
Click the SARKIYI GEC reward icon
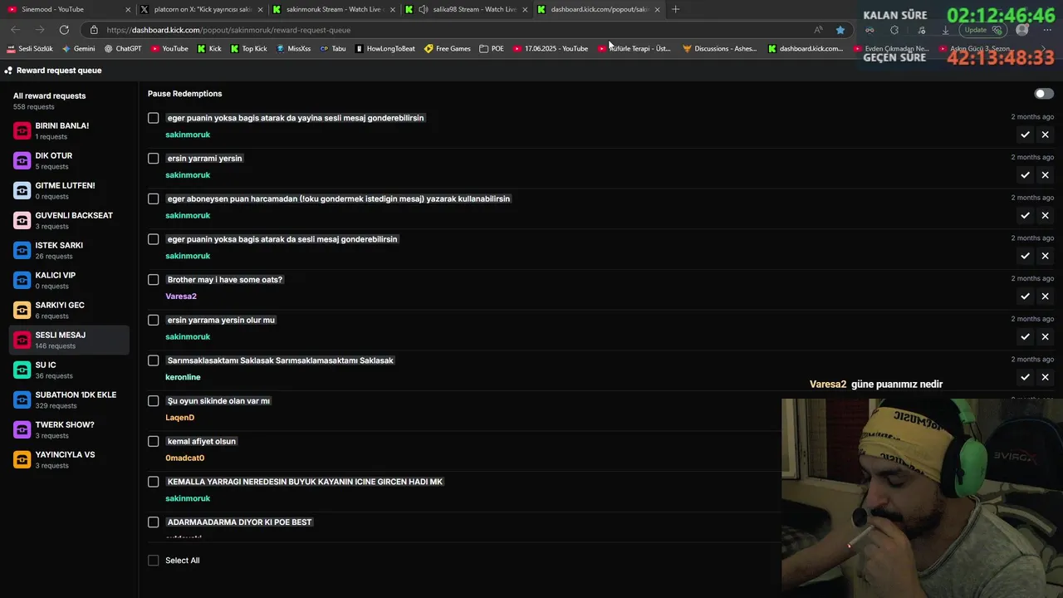22,310
